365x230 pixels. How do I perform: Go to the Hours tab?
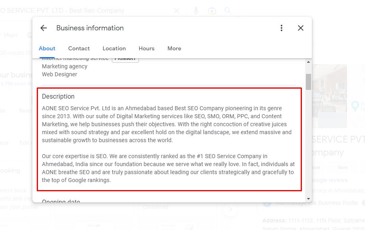[x=147, y=48]
